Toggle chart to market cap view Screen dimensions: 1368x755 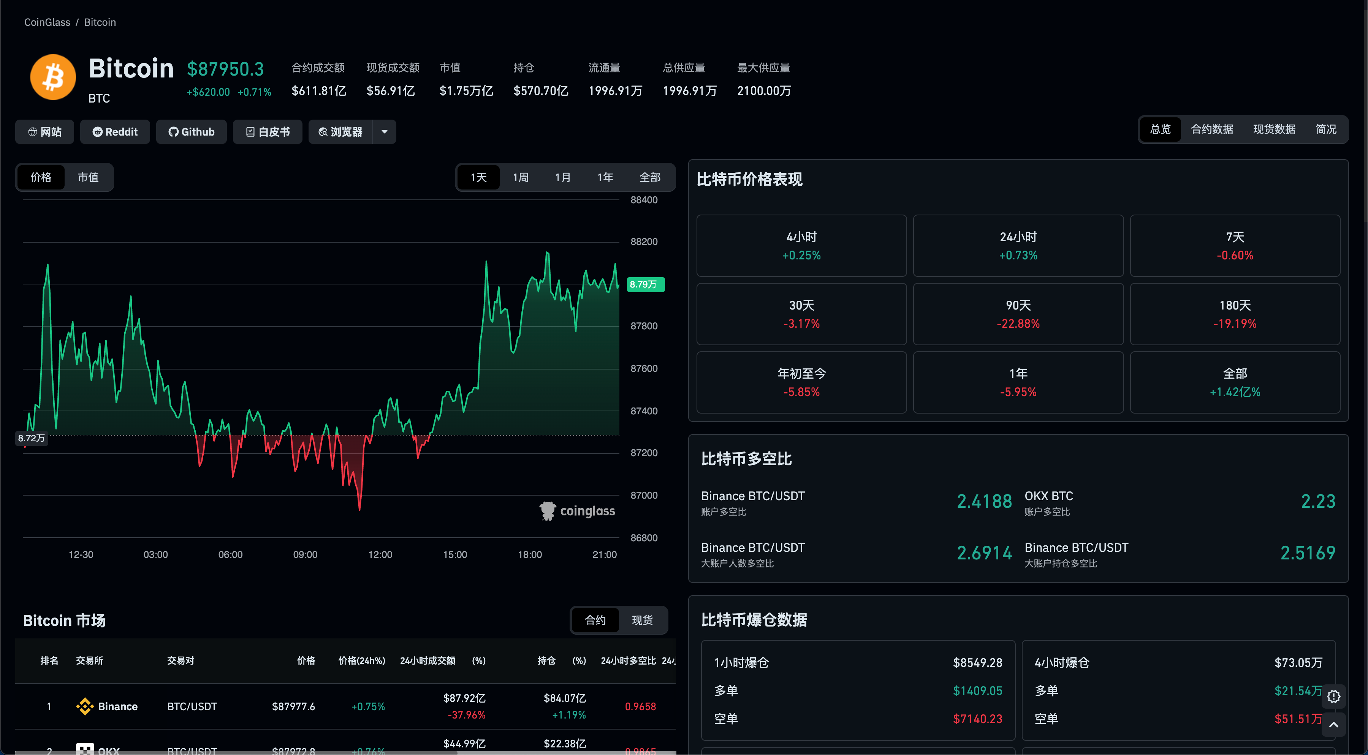88,177
